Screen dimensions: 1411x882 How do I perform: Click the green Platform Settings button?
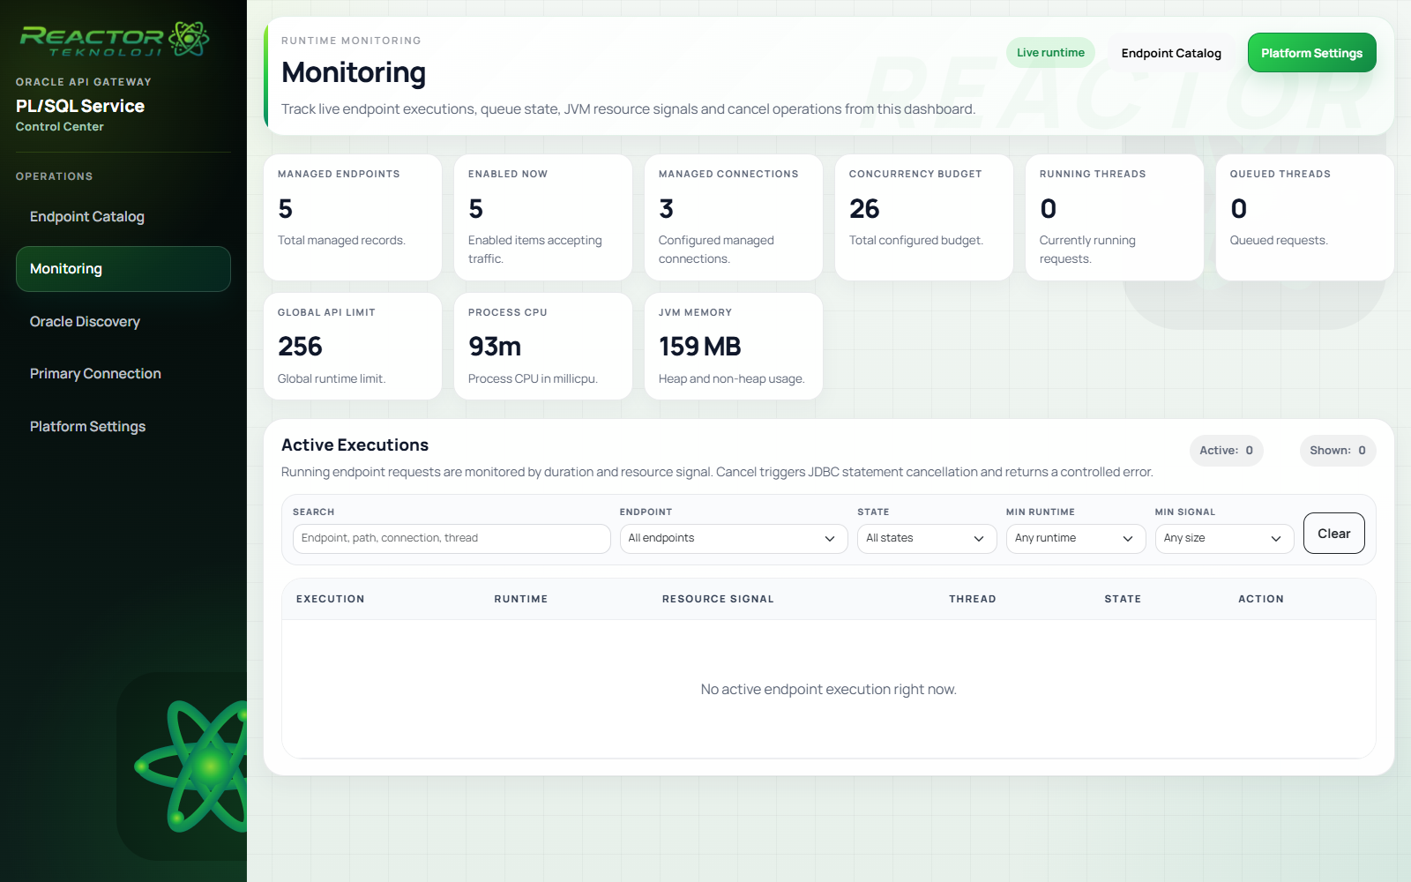(1311, 53)
